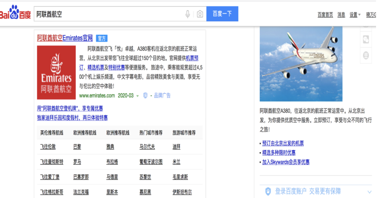This screenshot has width=377, height=198.
Task: Expand dropdown arrow next to 2020-03
Action: 138,96
